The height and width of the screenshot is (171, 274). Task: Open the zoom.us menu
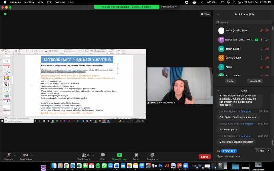click(x=15, y=2)
